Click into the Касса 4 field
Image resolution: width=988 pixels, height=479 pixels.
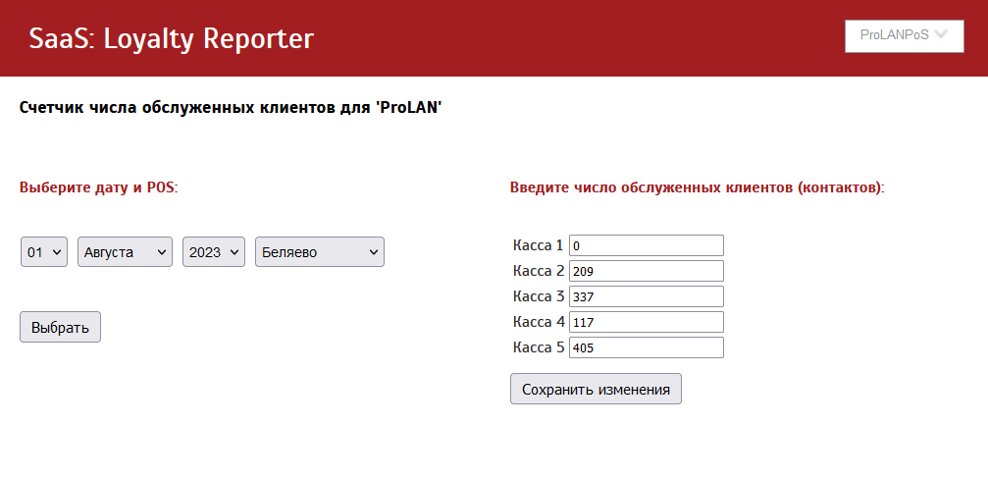point(647,322)
